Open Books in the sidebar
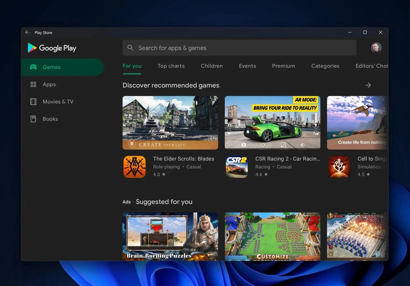The width and height of the screenshot is (410, 286). pos(62,119)
